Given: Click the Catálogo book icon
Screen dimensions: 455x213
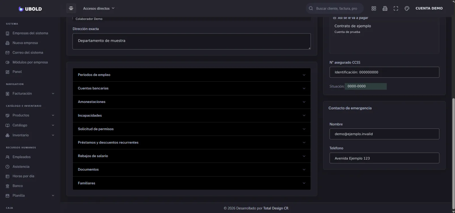Looking at the screenshot, I should (x=7, y=125).
